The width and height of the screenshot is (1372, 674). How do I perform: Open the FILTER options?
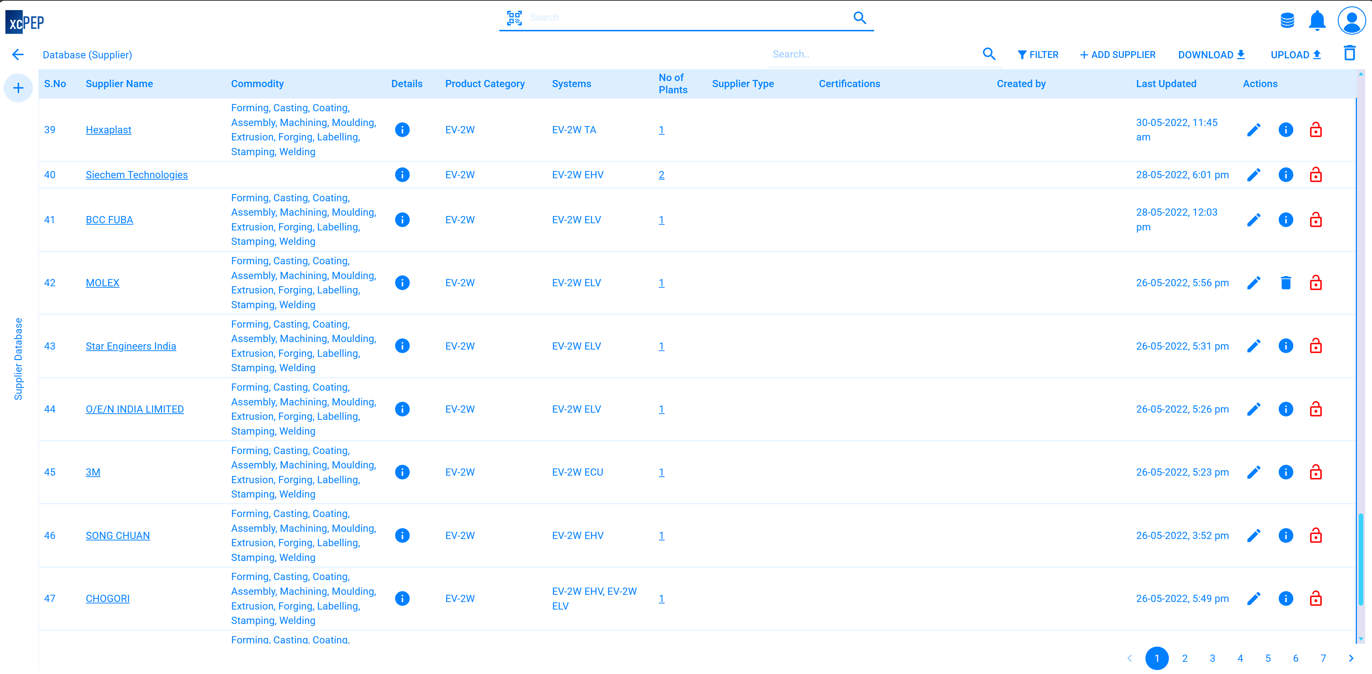point(1038,54)
